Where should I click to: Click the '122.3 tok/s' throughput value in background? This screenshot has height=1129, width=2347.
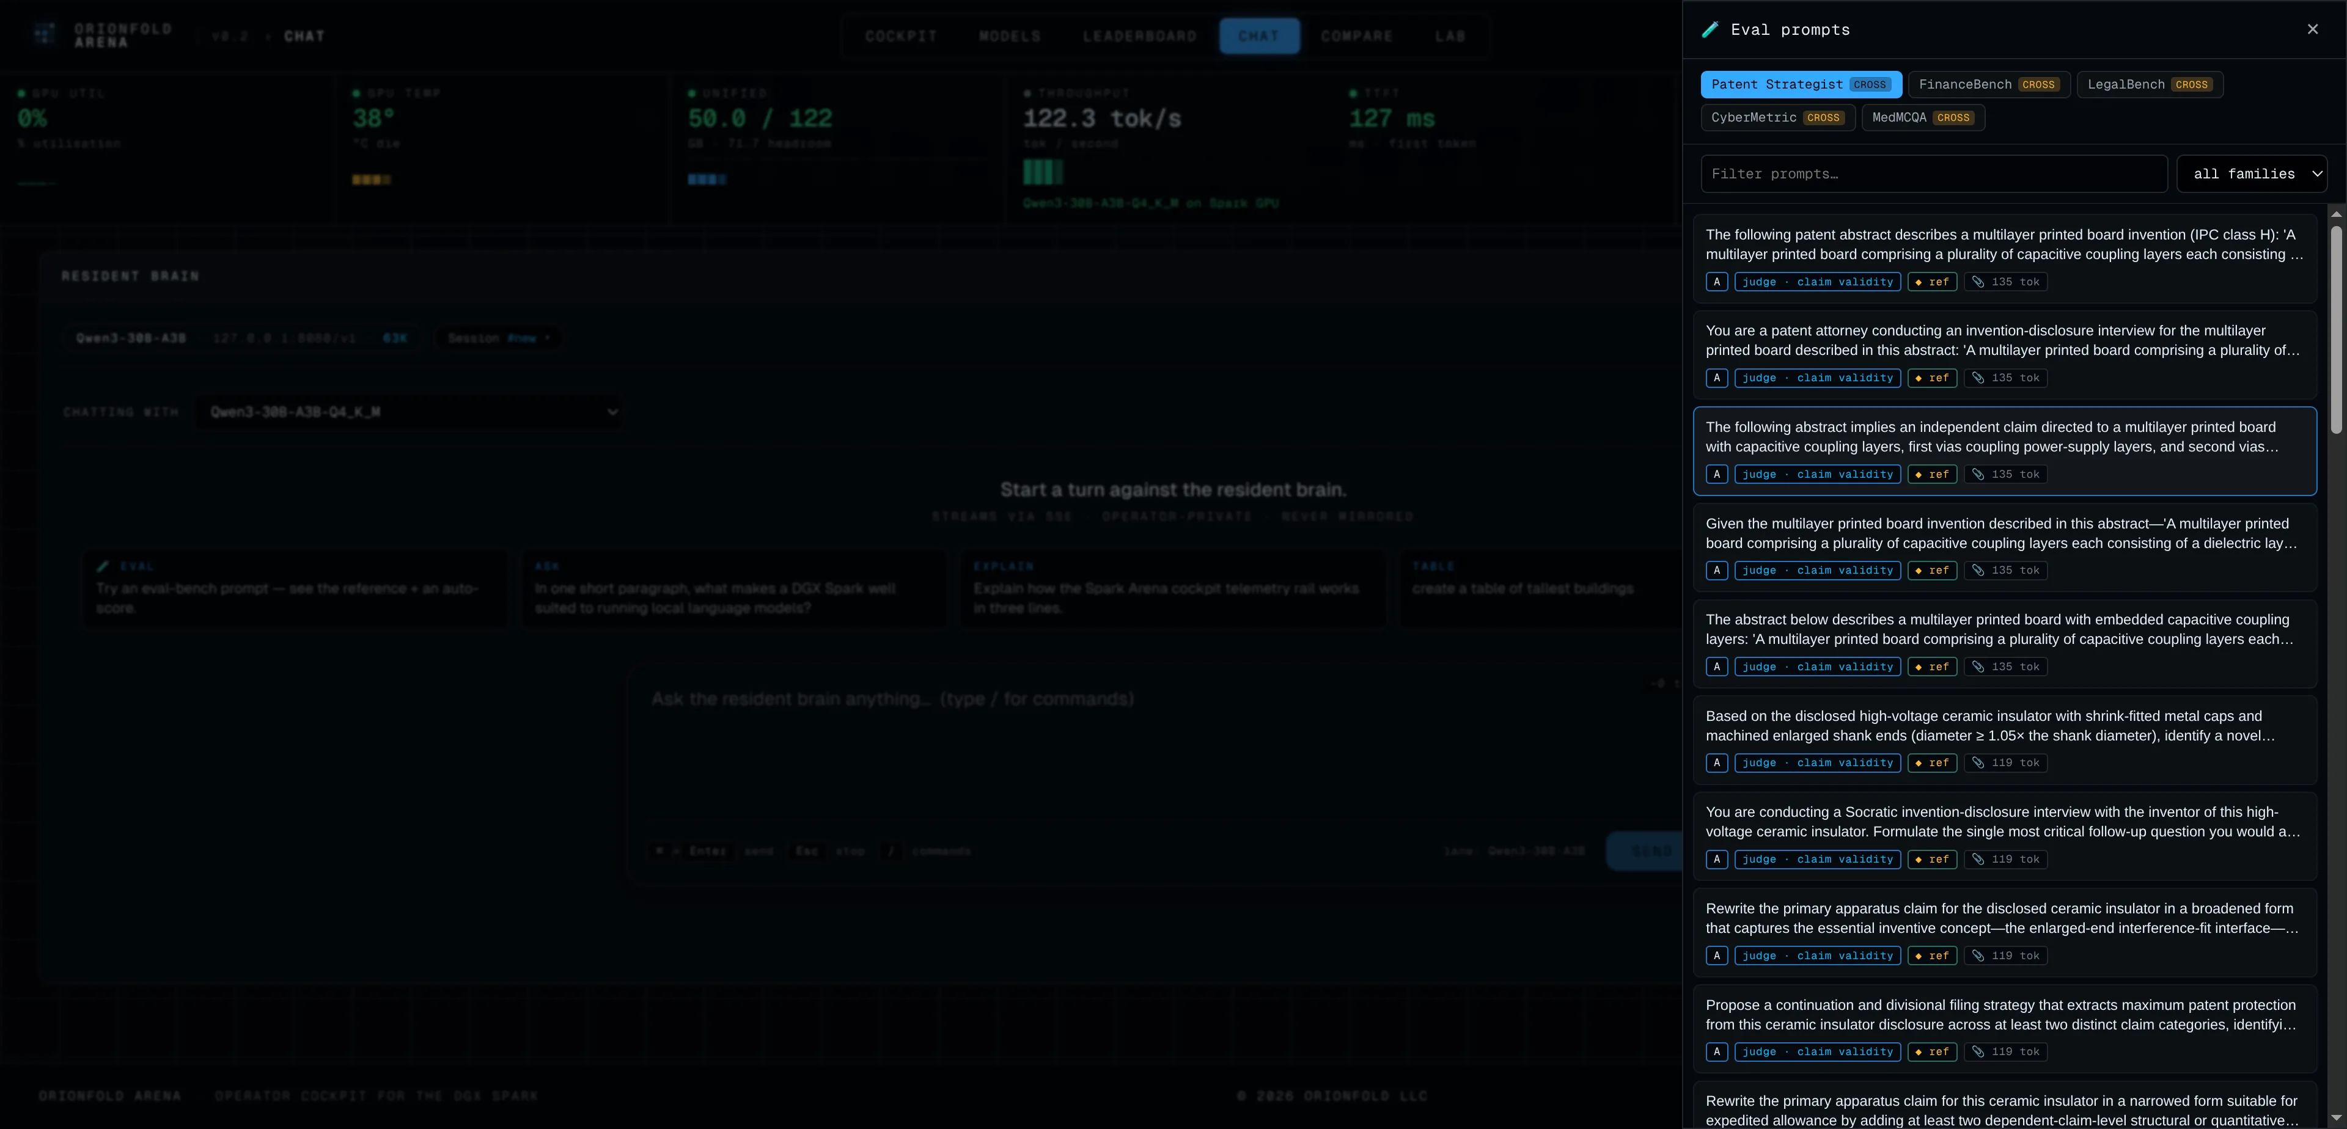click(x=1101, y=119)
